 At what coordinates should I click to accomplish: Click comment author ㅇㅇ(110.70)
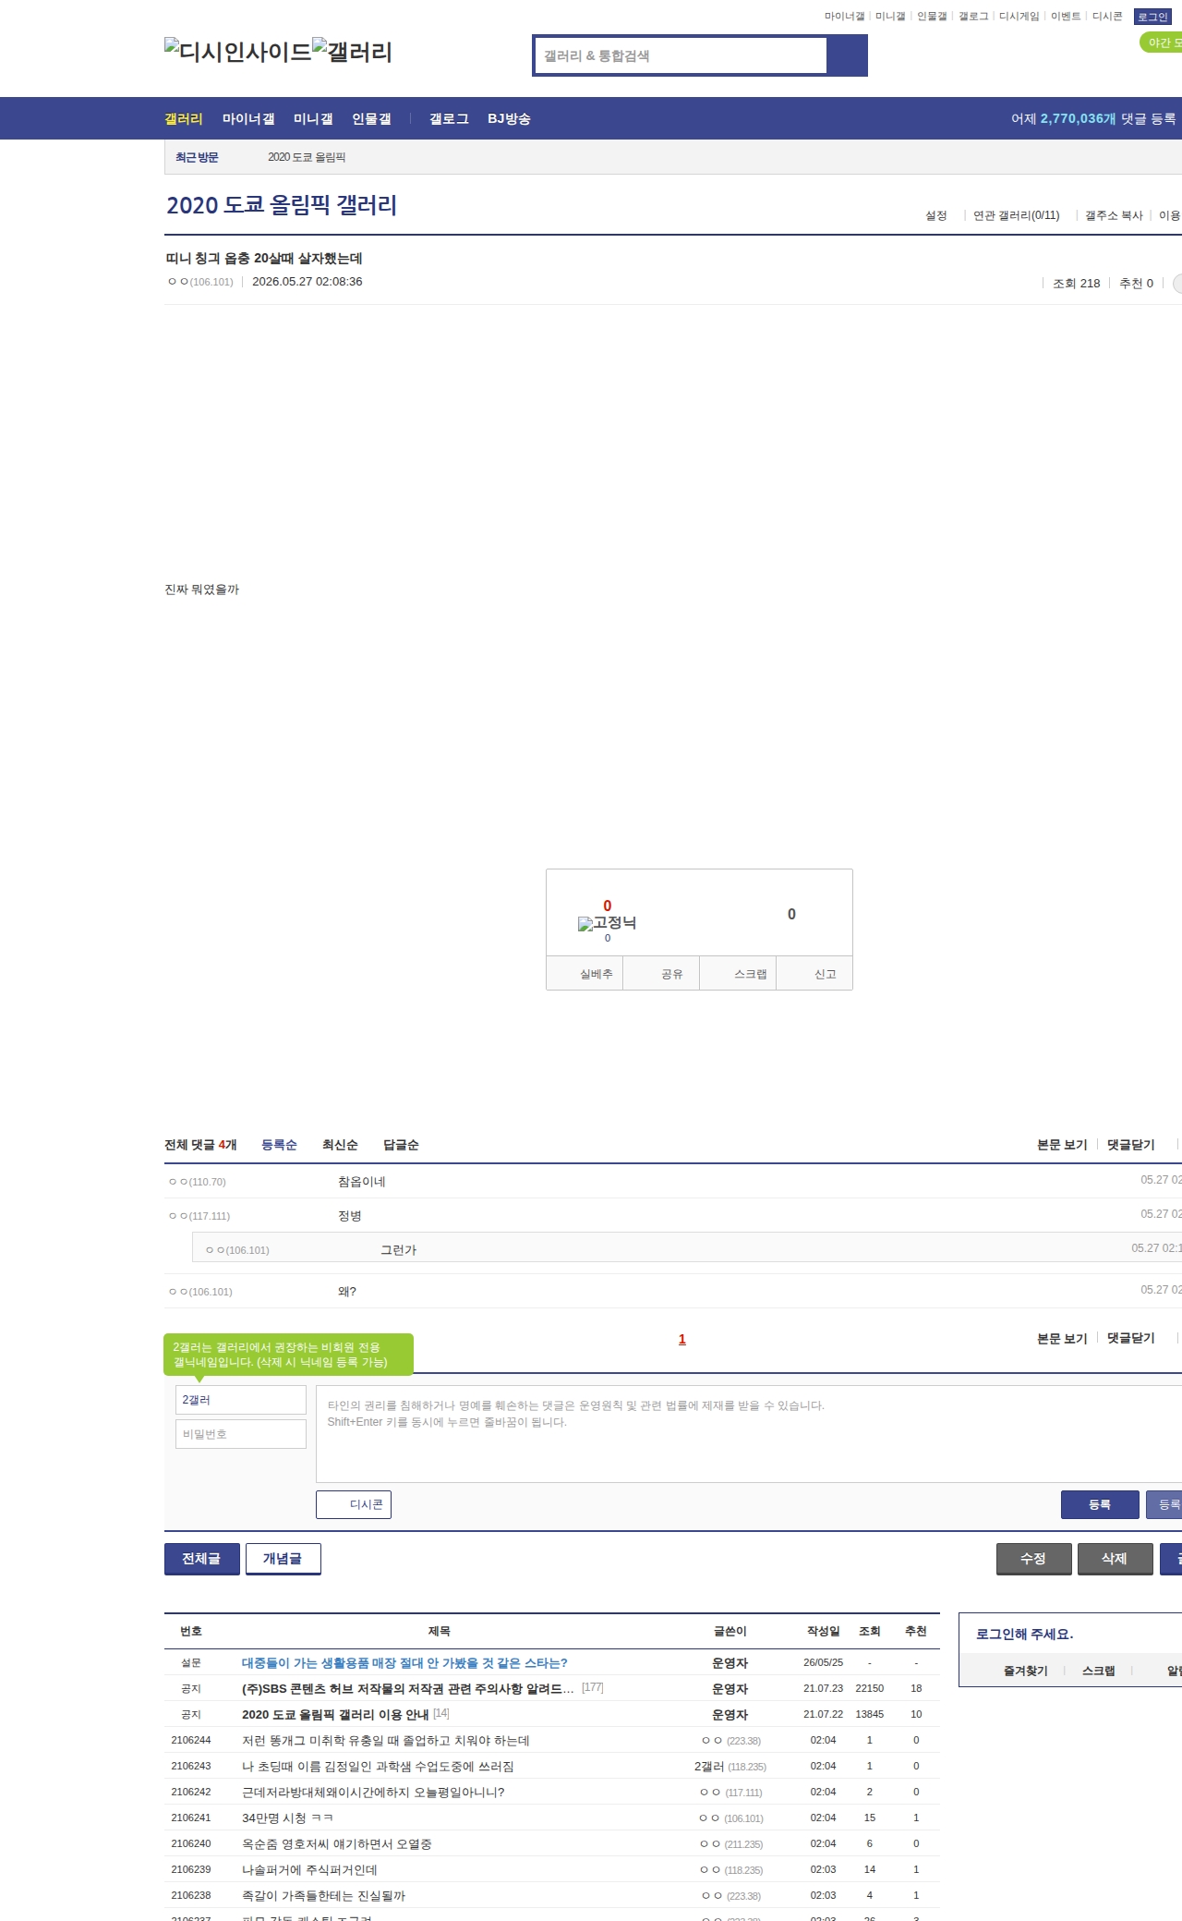pos(198,1182)
